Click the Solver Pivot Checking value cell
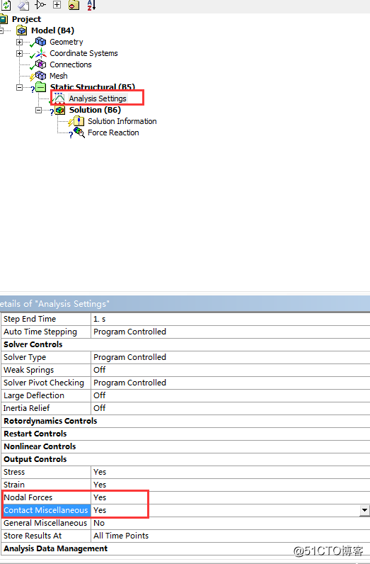 (x=230, y=383)
